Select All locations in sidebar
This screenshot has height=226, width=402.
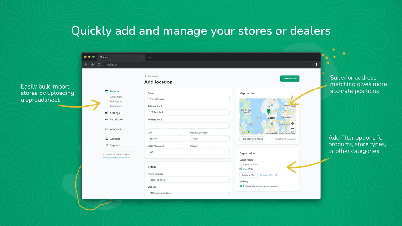pos(116,97)
